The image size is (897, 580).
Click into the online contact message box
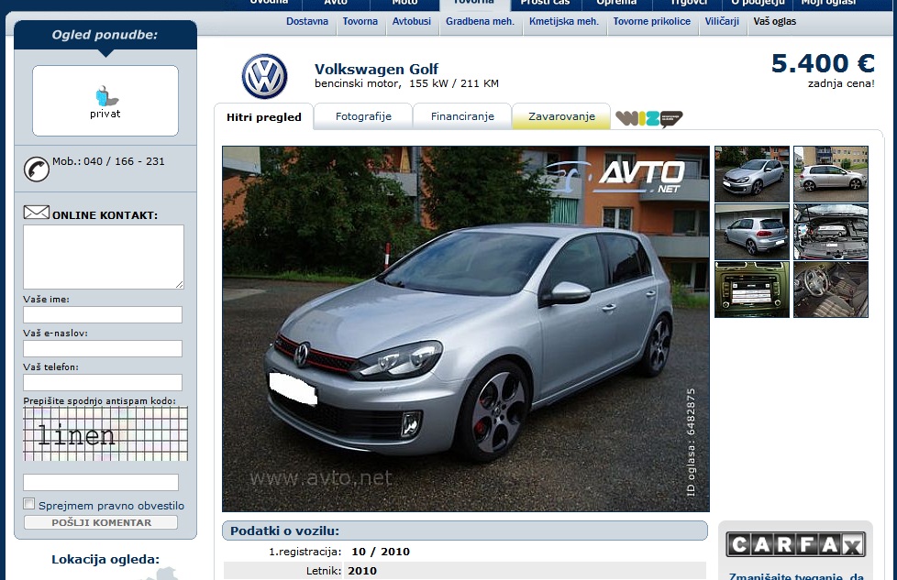click(x=104, y=257)
